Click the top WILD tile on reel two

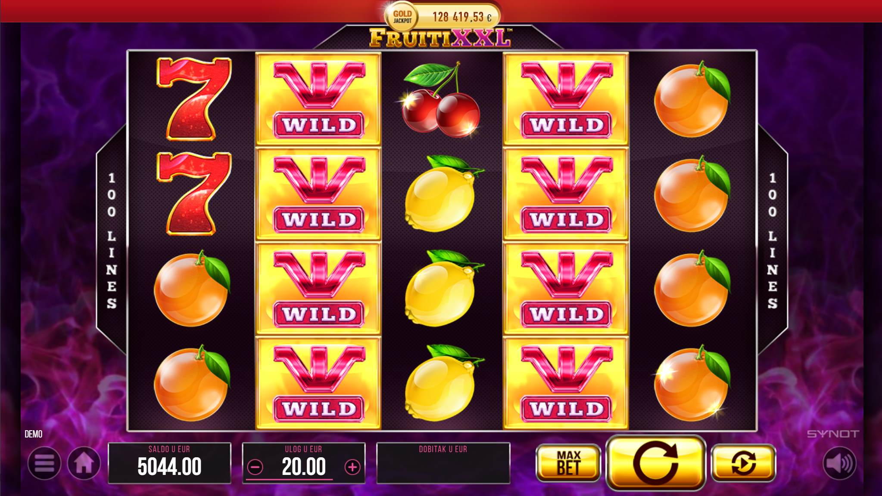coord(318,99)
